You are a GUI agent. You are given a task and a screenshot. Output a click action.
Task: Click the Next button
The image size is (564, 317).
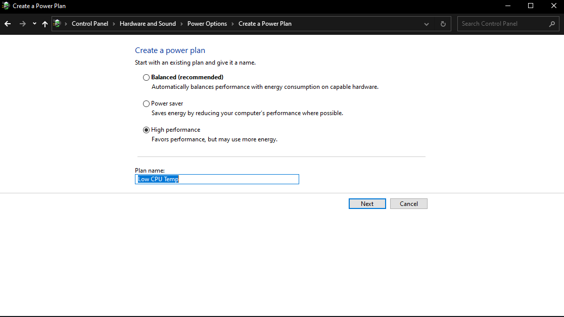[x=367, y=203]
